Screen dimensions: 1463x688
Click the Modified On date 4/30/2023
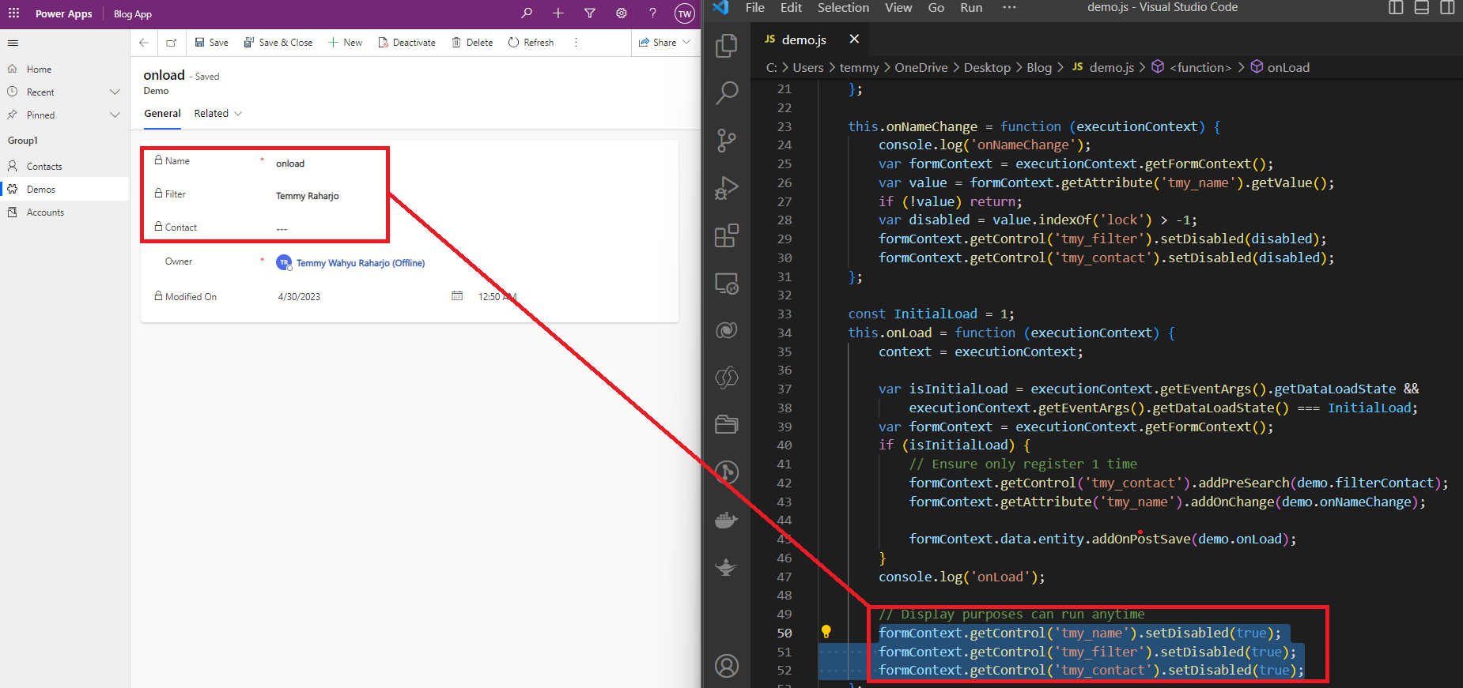[x=299, y=297]
